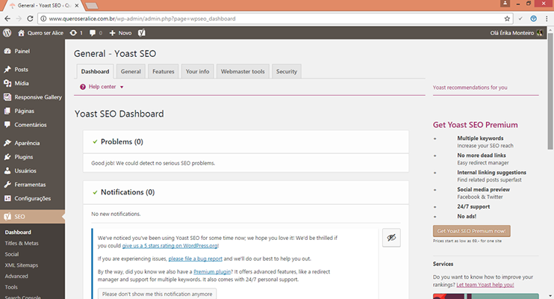Click the Aparência paintbrush icon
The height and width of the screenshot is (299, 554).
pos(7,143)
